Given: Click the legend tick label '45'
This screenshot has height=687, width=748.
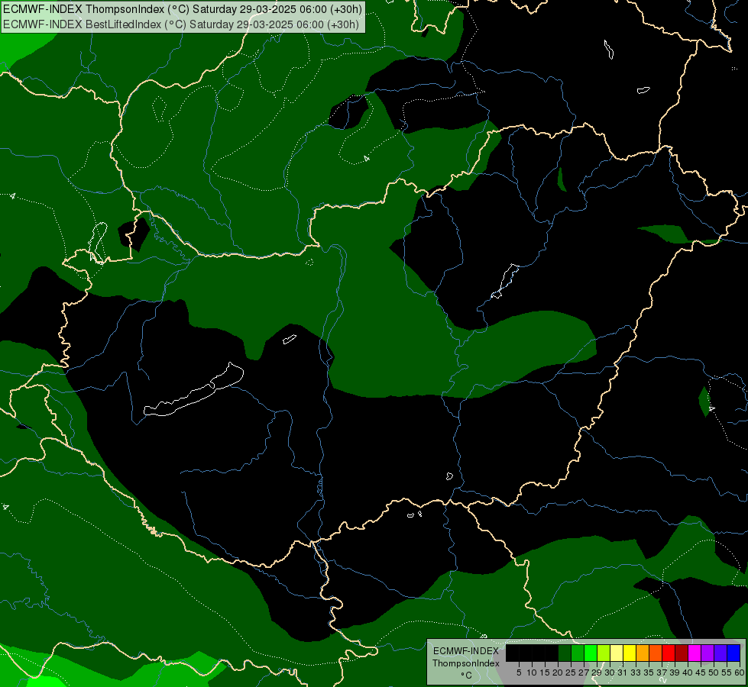Looking at the screenshot, I should click(701, 672).
